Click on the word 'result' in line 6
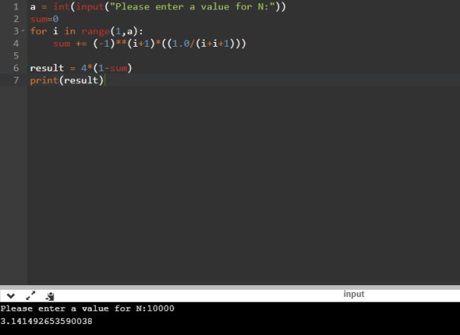 47,68
